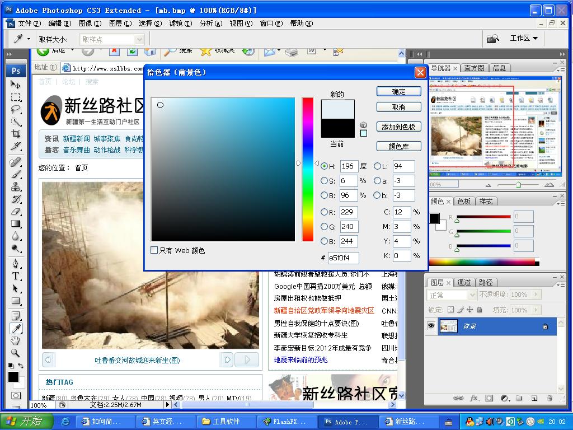Click the 确定 button in color picker
The width and height of the screenshot is (573, 430).
click(398, 91)
